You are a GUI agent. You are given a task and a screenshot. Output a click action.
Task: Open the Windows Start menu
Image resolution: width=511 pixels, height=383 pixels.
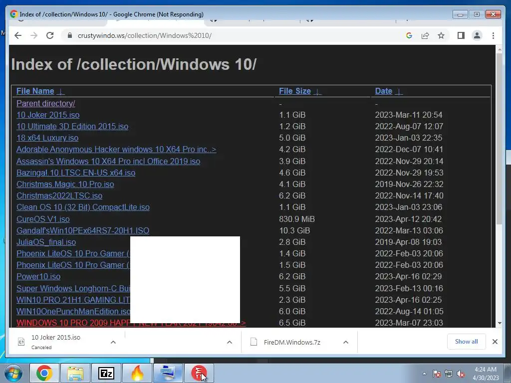[x=13, y=373]
